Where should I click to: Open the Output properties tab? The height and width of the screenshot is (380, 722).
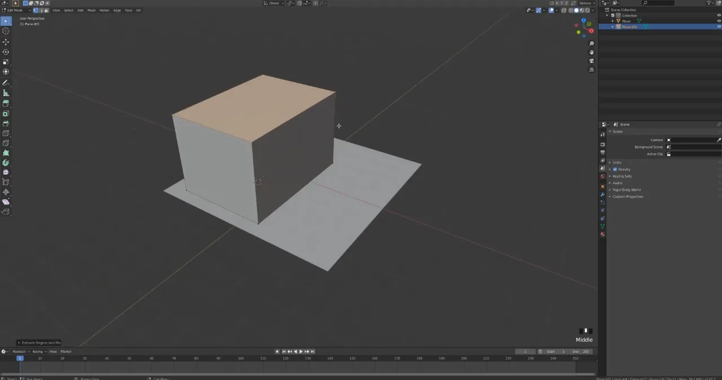pyautogui.click(x=602, y=152)
